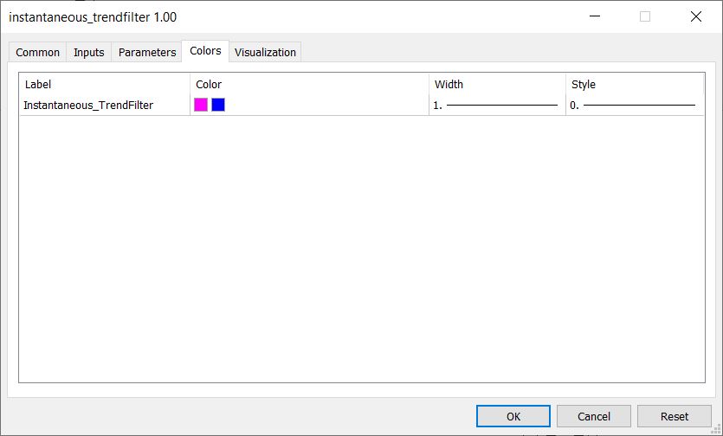Click the Width column header

[x=497, y=84]
